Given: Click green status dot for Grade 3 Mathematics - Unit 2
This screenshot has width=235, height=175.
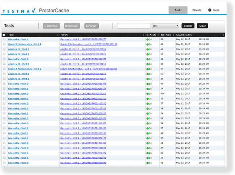Looking at the screenshot, I should pyautogui.click(x=148, y=69).
